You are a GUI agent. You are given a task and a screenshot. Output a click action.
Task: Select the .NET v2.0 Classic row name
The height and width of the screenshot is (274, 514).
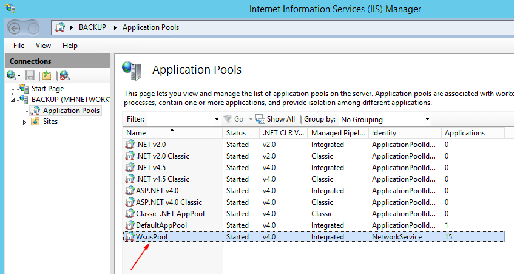(163, 156)
